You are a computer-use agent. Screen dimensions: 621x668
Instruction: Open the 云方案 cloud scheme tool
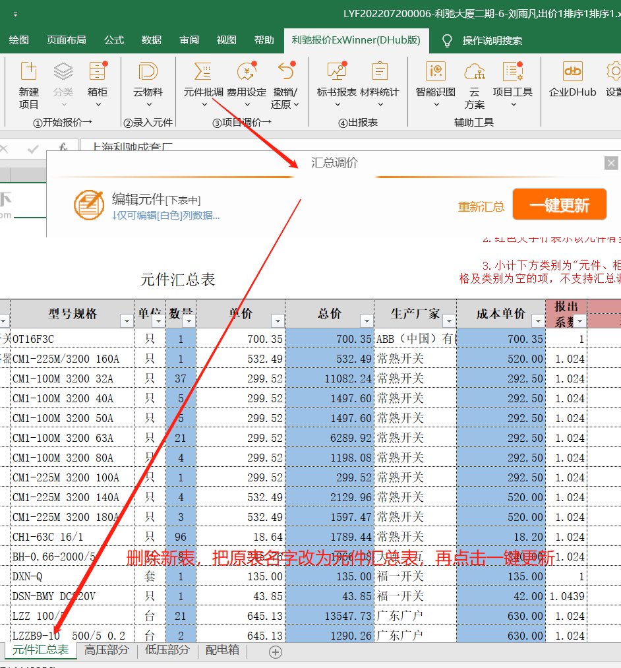click(x=475, y=71)
